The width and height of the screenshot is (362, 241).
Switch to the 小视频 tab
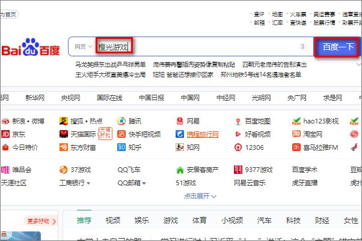pos(232,220)
